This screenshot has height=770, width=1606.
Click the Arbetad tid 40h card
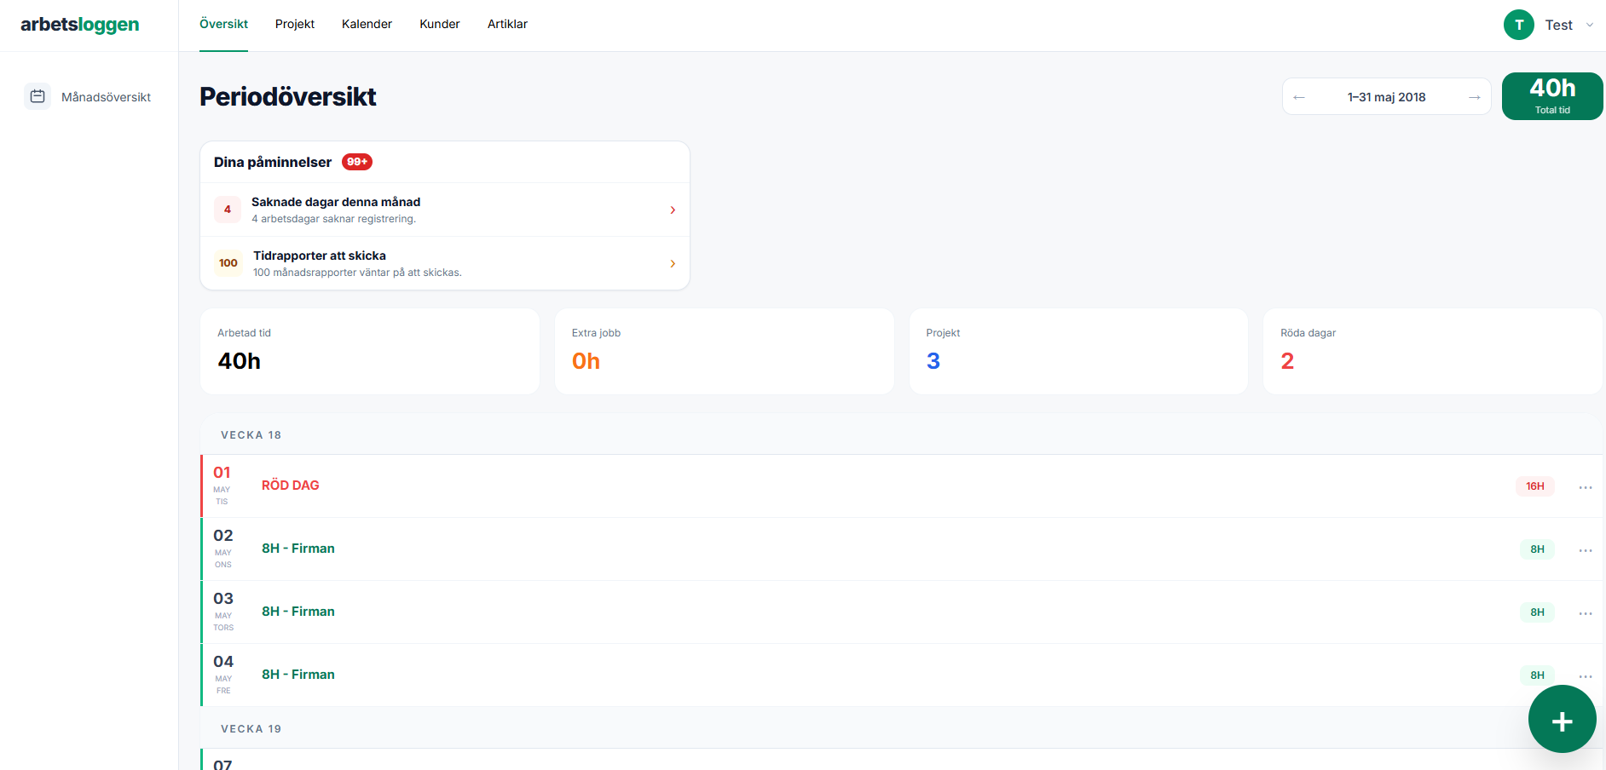[x=370, y=351]
